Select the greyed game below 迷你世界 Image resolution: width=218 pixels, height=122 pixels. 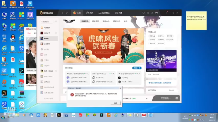click(x=48, y=49)
